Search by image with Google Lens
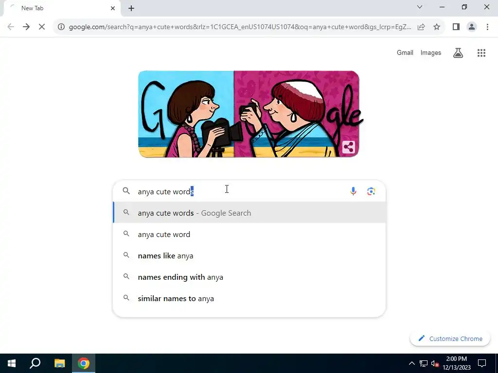The width and height of the screenshot is (498, 373). 371,191
